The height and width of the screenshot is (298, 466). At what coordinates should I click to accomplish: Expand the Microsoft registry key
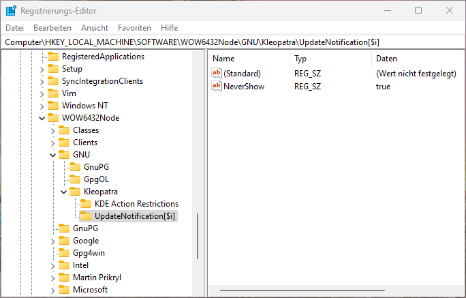[x=53, y=290]
